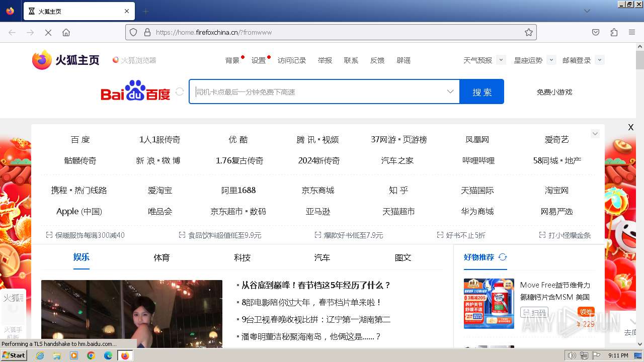Open the 背景 menu item
The width and height of the screenshot is (644, 362).
tap(232, 60)
